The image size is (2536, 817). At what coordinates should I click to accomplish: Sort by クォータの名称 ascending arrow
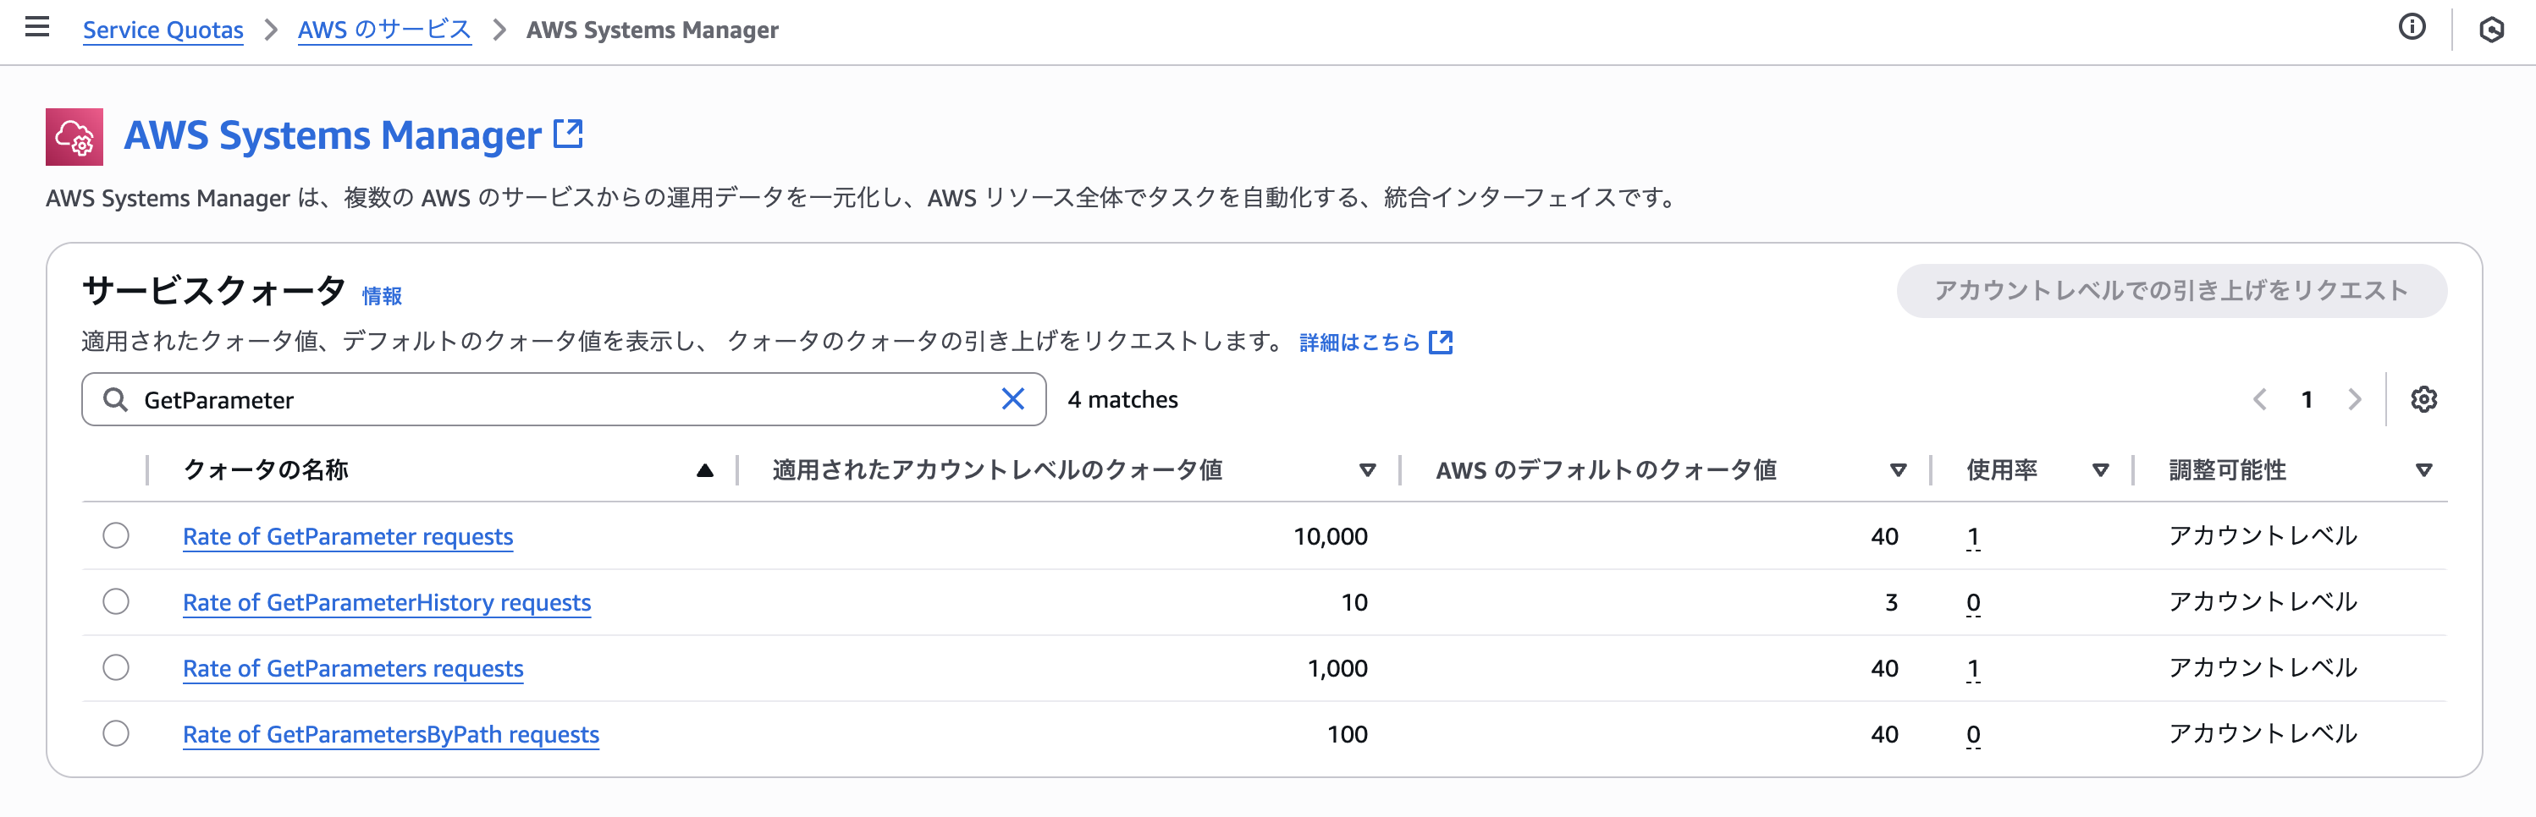[x=705, y=471]
